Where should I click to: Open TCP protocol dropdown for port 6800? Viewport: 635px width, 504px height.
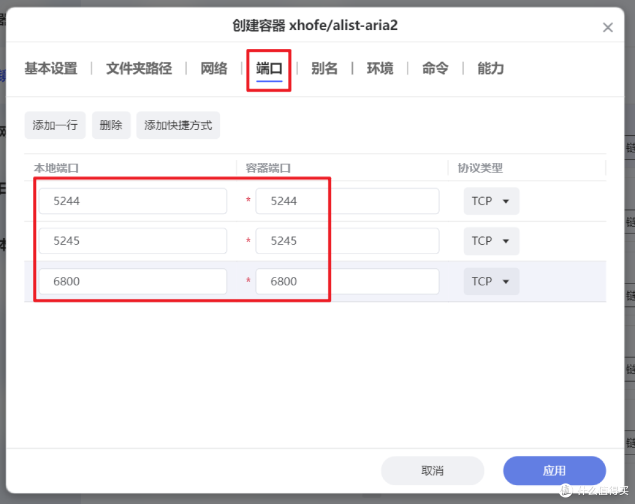click(491, 281)
